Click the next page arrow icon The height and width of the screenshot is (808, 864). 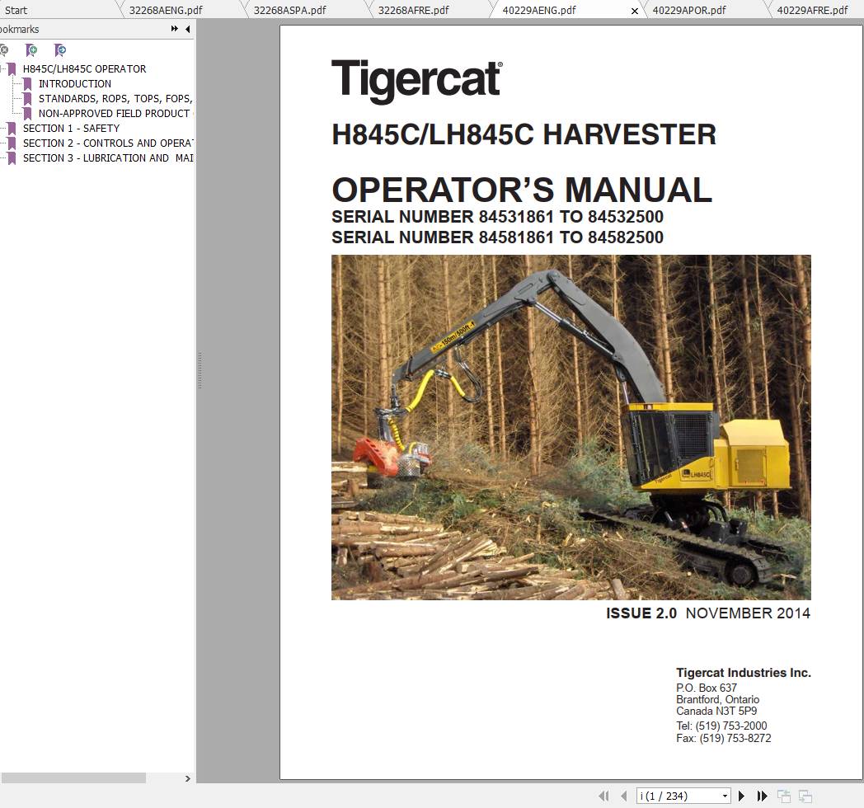(x=741, y=796)
